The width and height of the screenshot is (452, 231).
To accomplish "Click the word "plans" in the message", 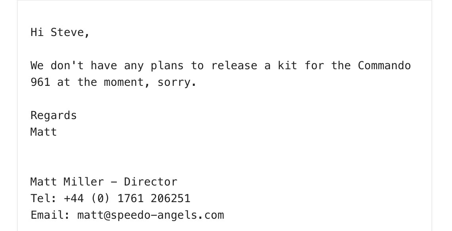I will coord(167,66).
